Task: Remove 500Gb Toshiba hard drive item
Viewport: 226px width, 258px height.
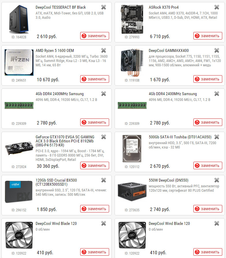Action: pos(217,137)
